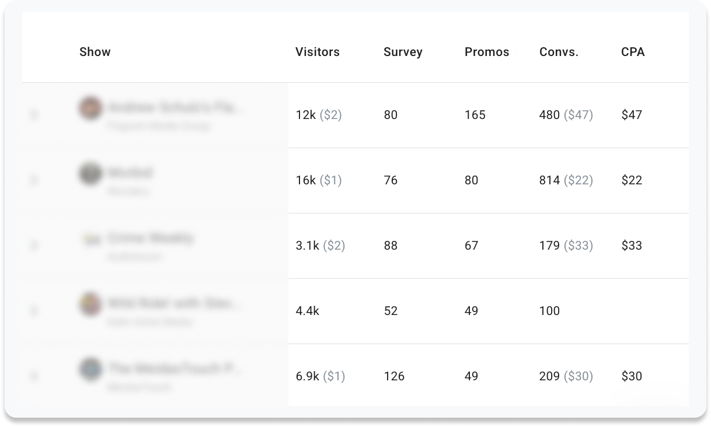Viewport: 711px width, 427px height.
Task: Expand the Morbid row chevron
Action: [34, 180]
